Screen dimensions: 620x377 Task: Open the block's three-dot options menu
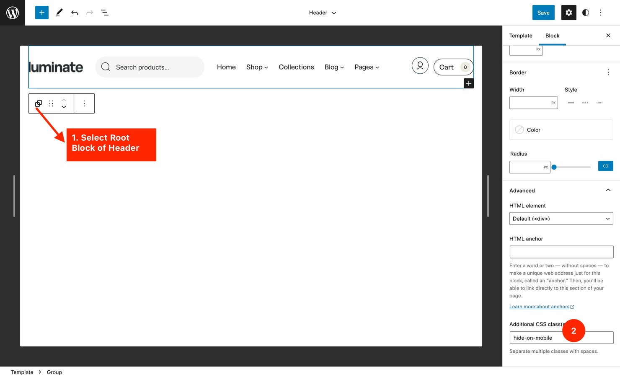(x=84, y=103)
